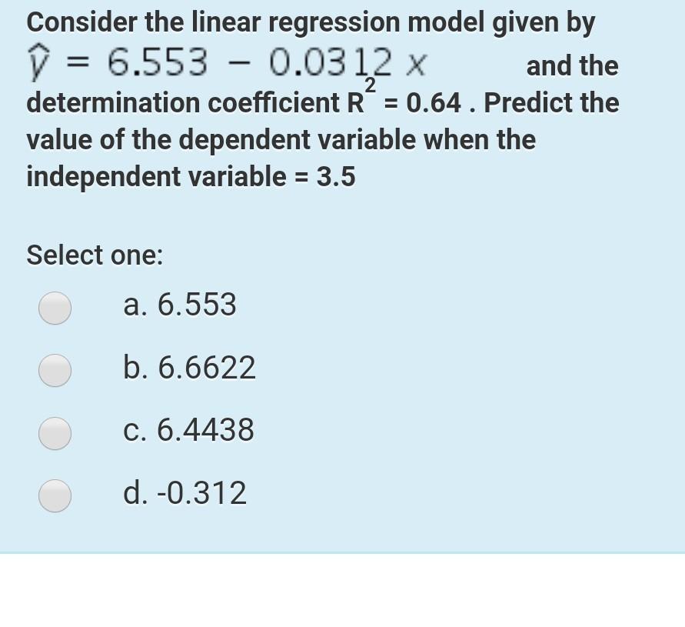Viewport: 685px width, 627px height.
Task: Click the answer text a. 6.553
Action: (179, 305)
